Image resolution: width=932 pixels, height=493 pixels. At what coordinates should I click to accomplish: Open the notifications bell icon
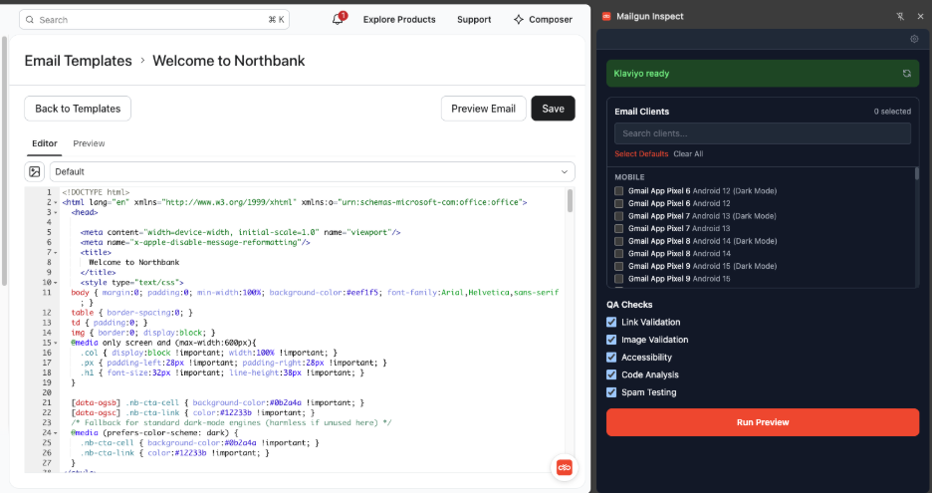(338, 20)
